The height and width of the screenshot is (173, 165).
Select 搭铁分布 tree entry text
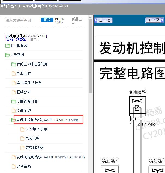pyautogui.click(x=24, y=92)
